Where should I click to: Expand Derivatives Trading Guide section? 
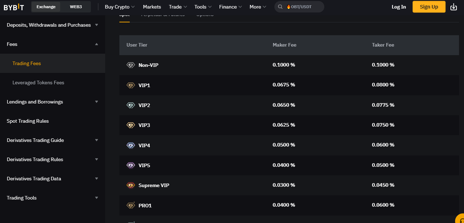pyautogui.click(x=52, y=140)
